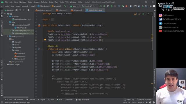Toggle the Device File Explorer side tab

pyautogui.click(x=155, y=75)
